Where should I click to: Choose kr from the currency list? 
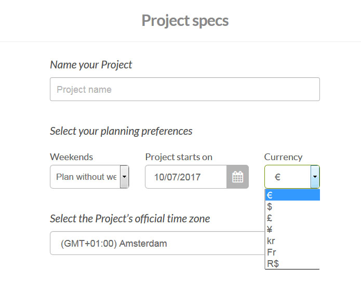tap(292, 241)
